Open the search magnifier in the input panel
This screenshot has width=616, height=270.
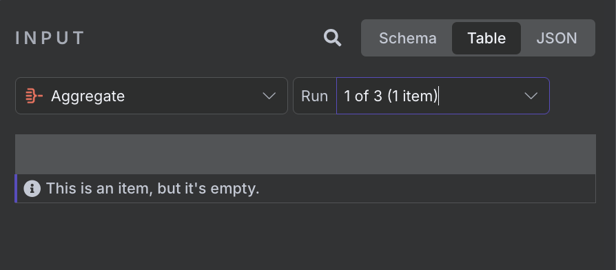coord(332,38)
